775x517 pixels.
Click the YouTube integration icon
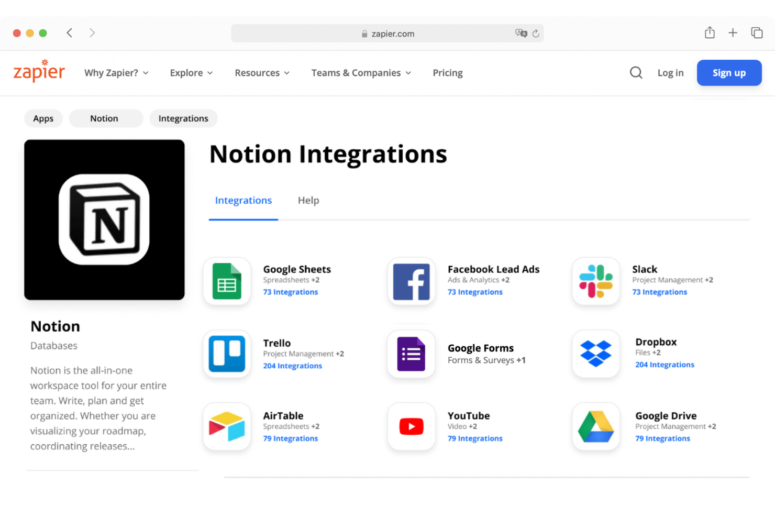point(411,426)
